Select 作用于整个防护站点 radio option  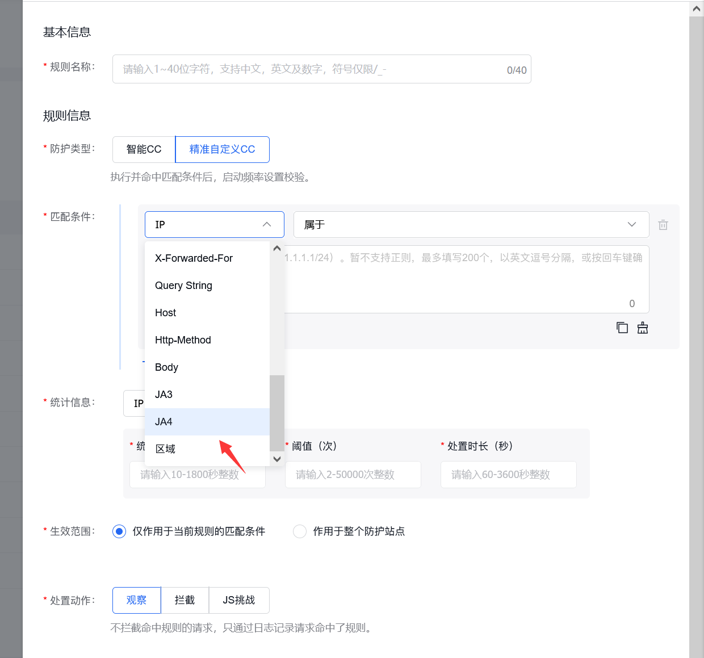(300, 531)
